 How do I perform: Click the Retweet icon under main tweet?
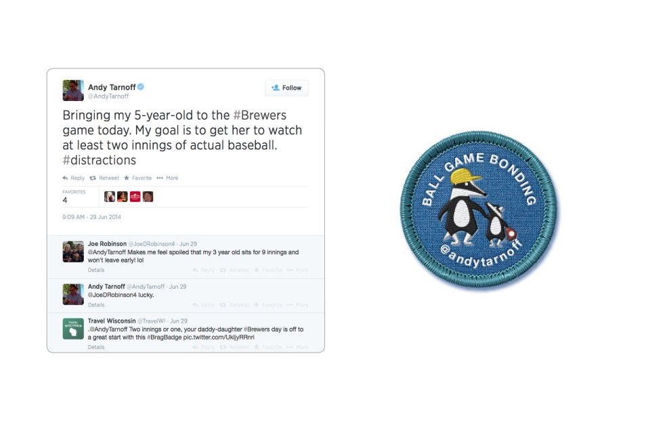93,178
